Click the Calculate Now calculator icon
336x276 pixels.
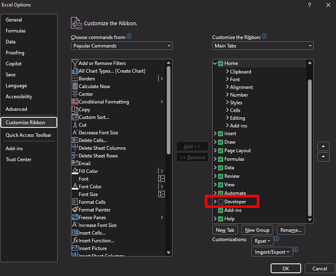click(75, 86)
